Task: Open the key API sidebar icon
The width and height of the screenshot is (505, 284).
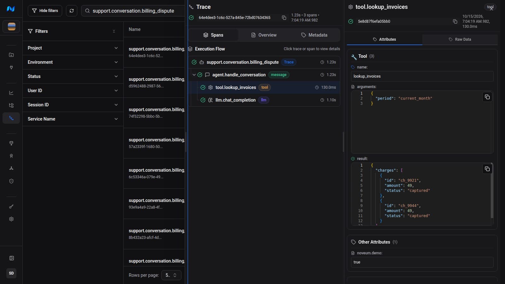Action: tap(11, 206)
